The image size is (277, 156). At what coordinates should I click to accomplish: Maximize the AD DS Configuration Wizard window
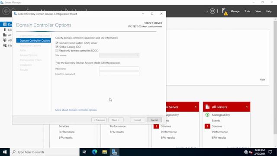coord(152,13)
